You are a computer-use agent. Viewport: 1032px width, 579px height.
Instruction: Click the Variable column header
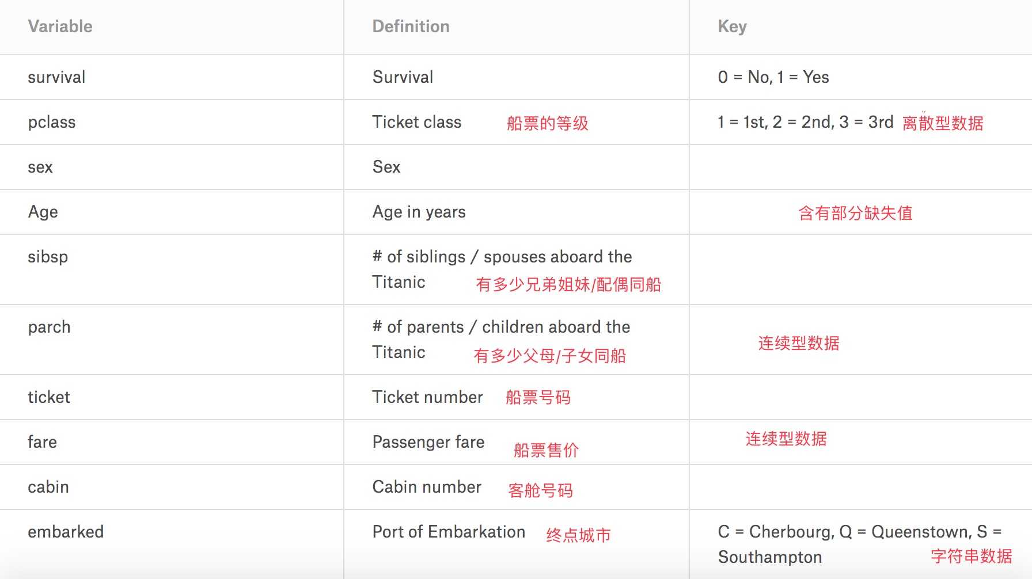click(60, 26)
